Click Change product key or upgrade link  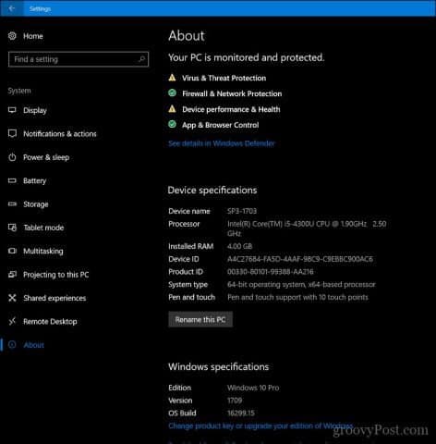click(260, 425)
